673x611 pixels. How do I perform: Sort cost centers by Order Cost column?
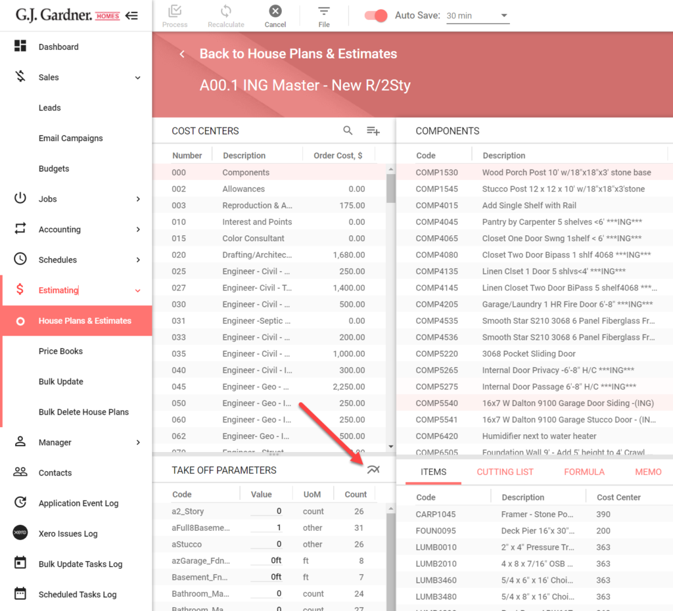pyautogui.click(x=338, y=155)
